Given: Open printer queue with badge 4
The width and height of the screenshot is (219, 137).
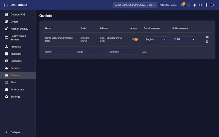Looking at the screenshot, I should [x=183, y=5].
